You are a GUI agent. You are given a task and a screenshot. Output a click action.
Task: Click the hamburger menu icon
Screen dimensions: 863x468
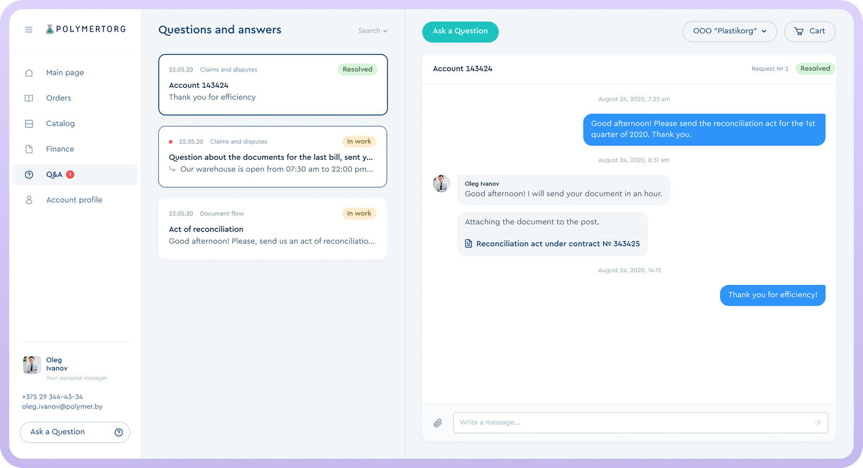(29, 30)
